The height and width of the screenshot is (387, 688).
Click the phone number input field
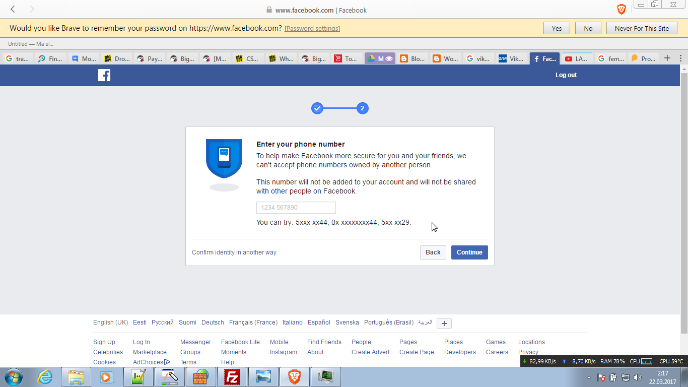(x=296, y=208)
